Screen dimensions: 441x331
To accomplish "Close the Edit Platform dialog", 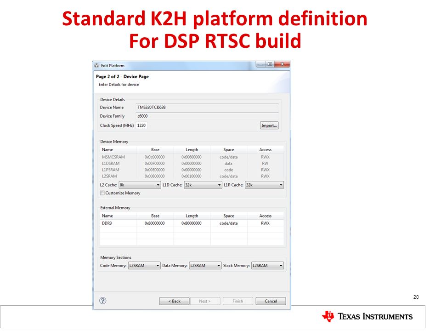I will pos(282,64).
